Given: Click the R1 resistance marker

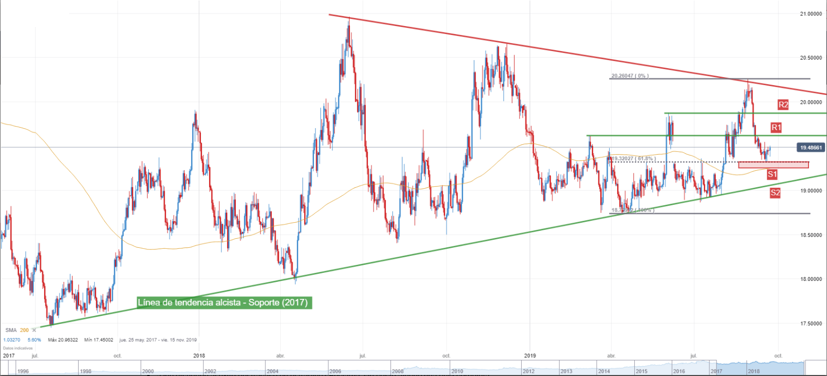Looking at the screenshot, I should click(776, 127).
